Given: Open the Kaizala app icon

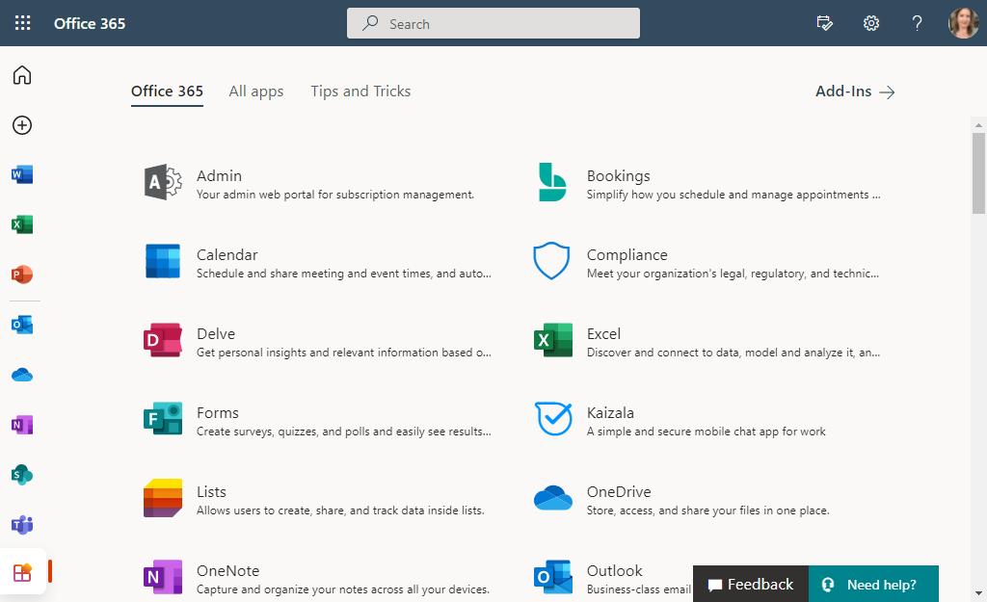Looking at the screenshot, I should pyautogui.click(x=553, y=418).
